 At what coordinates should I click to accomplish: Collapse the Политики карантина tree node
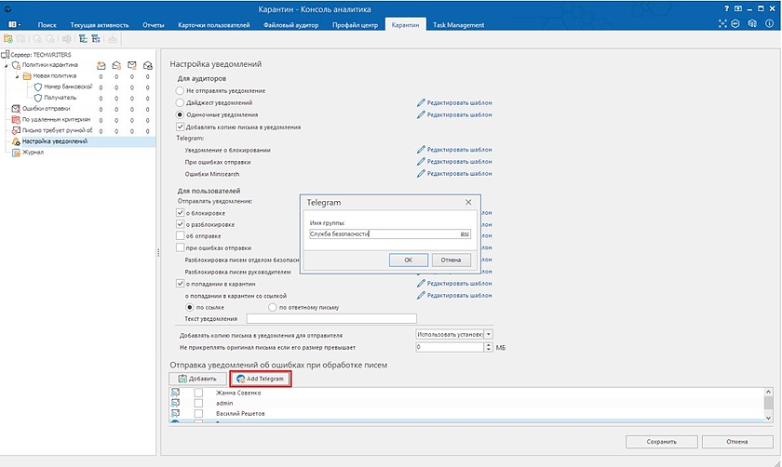click(x=6, y=65)
